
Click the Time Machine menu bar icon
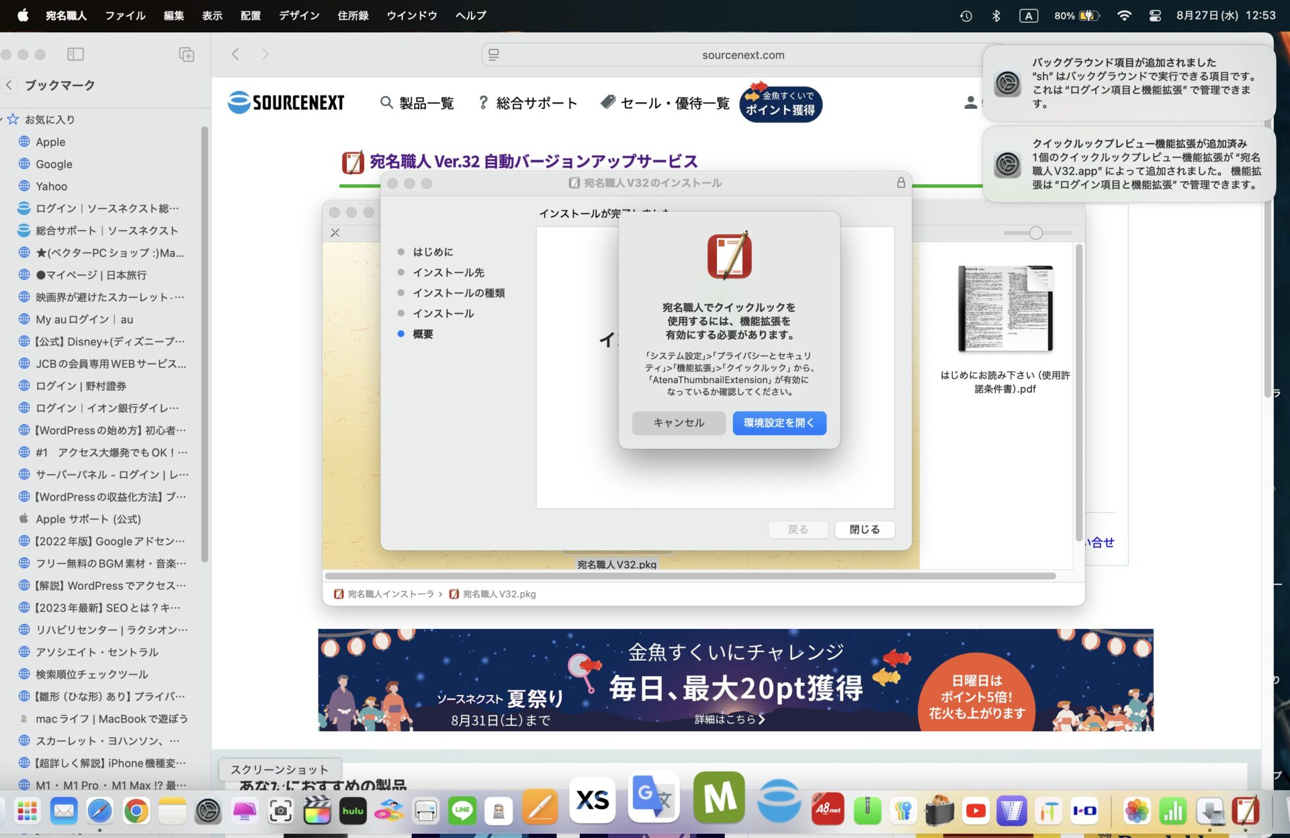coord(965,15)
